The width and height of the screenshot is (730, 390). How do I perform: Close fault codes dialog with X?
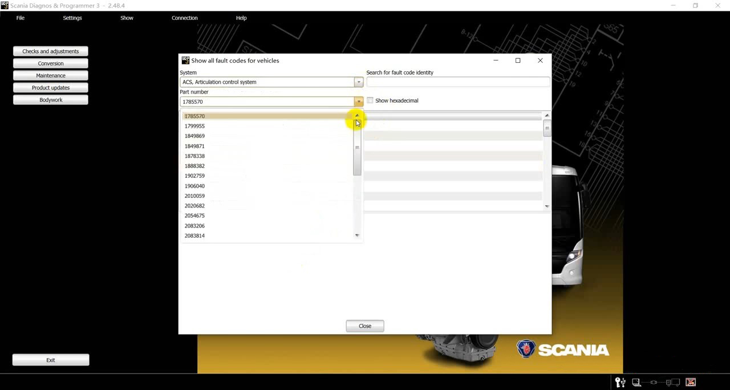tap(540, 60)
